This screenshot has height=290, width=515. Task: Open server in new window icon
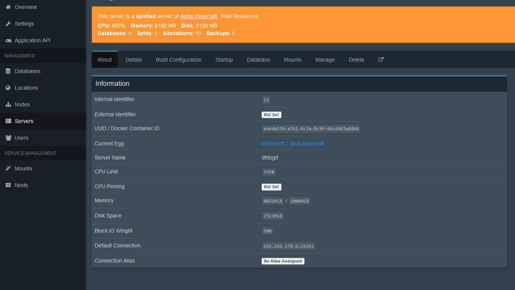click(381, 60)
